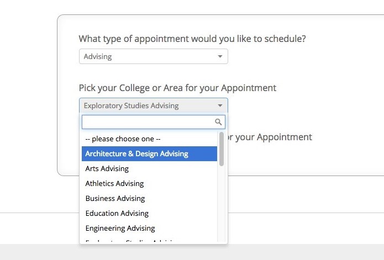Pick Engineering Advising from the list

[120, 228]
